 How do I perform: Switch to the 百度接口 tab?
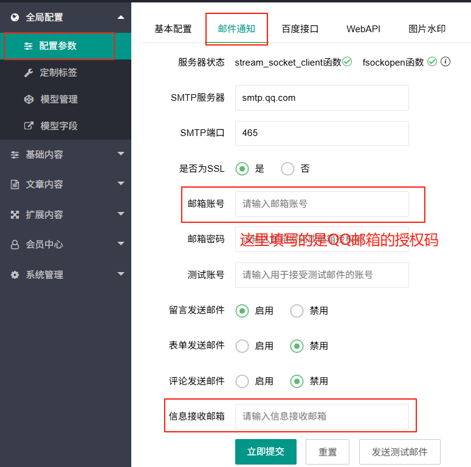click(300, 29)
